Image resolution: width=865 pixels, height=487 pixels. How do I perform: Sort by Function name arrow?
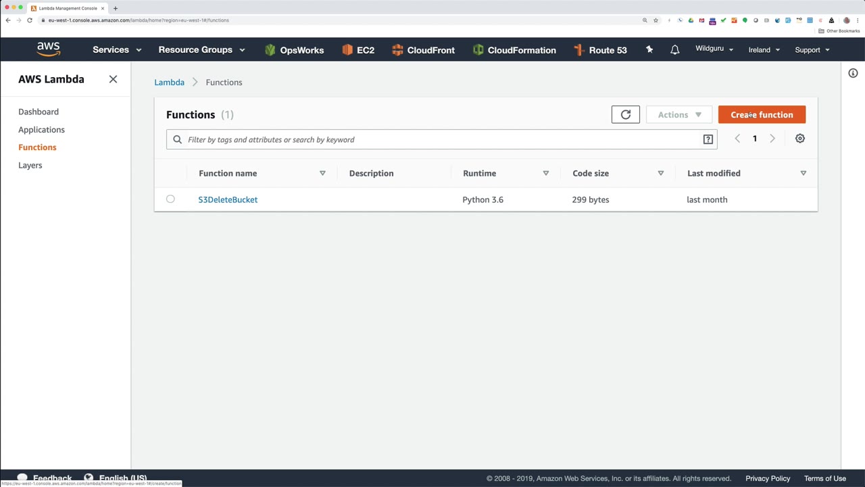(x=322, y=173)
